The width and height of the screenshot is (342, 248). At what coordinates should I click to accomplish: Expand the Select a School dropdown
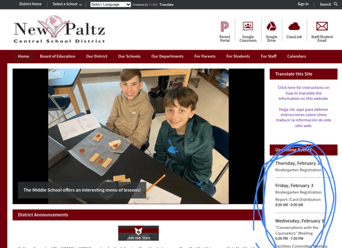tap(67, 4)
